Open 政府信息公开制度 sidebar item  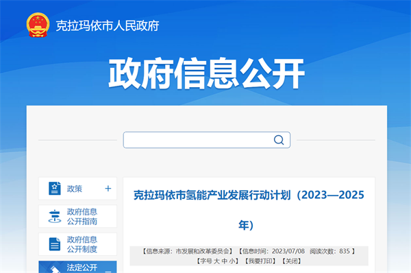(77, 244)
